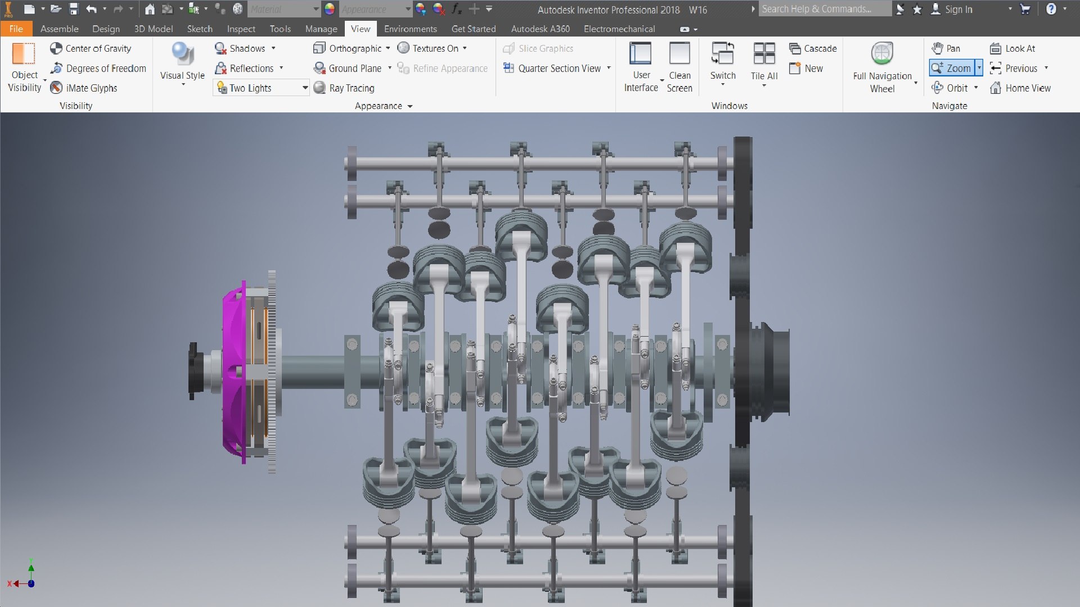
Task: Switch to the Inspect tab
Action: tap(241, 29)
